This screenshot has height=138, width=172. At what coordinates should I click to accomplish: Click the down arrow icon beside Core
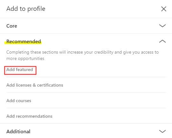pos(162,26)
